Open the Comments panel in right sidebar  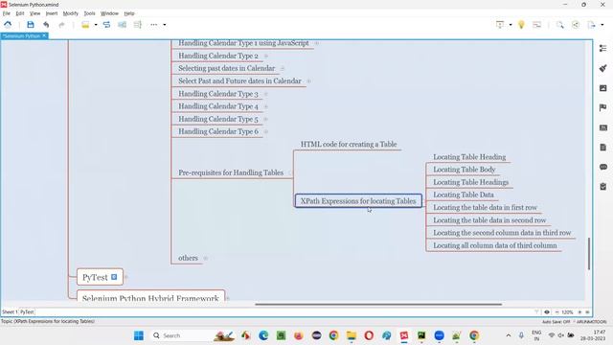coord(602,167)
